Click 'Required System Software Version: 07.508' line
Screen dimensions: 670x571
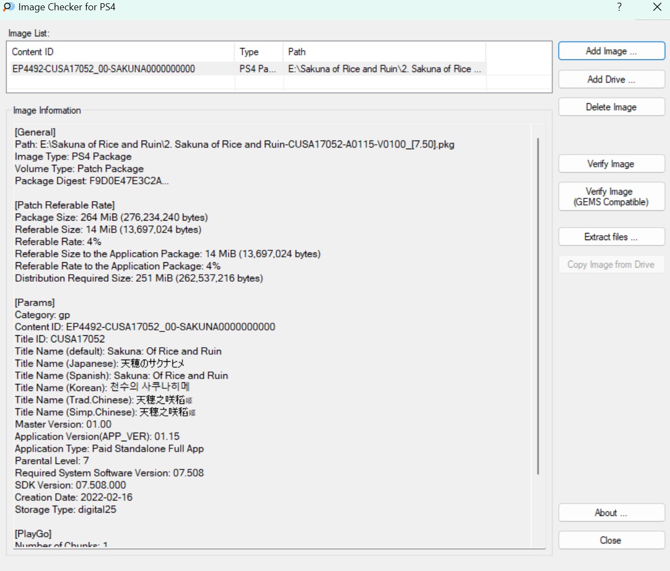pyautogui.click(x=109, y=473)
